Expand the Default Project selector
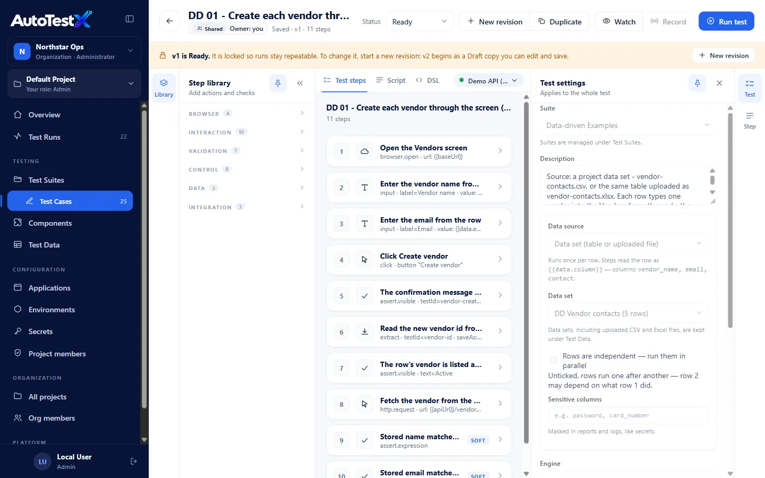Screen dimensions: 765x478 click(x=74, y=84)
